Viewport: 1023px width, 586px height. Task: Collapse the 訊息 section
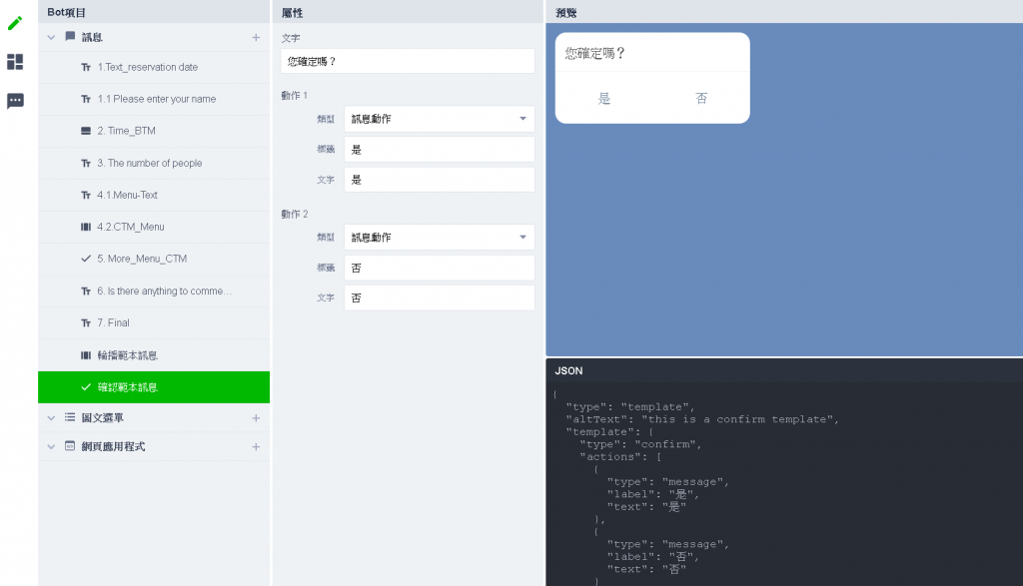pyautogui.click(x=51, y=38)
